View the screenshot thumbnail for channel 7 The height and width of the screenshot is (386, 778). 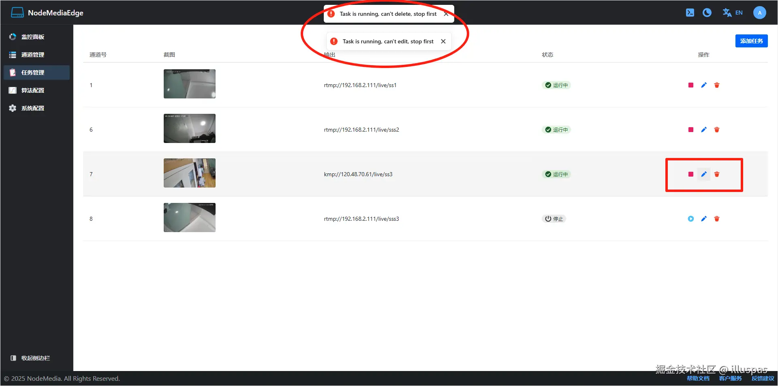click(x=190, y=173)
